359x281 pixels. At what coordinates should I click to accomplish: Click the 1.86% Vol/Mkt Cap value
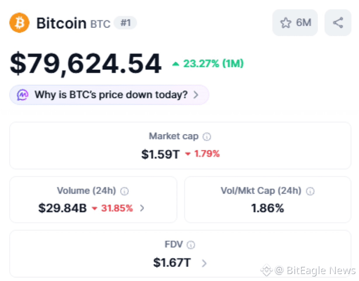tap(268, 208)
